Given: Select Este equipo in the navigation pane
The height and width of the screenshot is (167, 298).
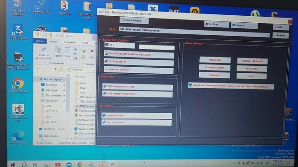Looking at the screenshot, I should pyautogui.click(x=51, y=136).
